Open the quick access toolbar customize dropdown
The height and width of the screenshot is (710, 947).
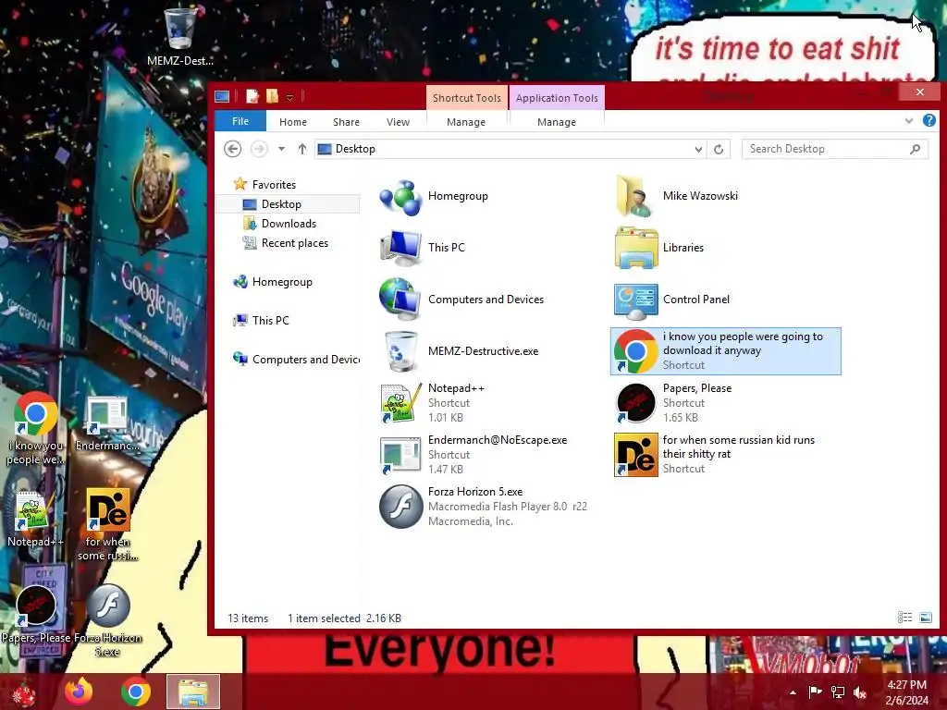289,97
